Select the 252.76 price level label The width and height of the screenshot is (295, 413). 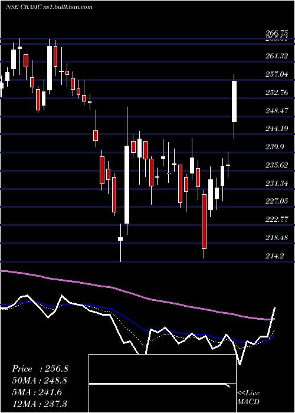click(277, 92)
